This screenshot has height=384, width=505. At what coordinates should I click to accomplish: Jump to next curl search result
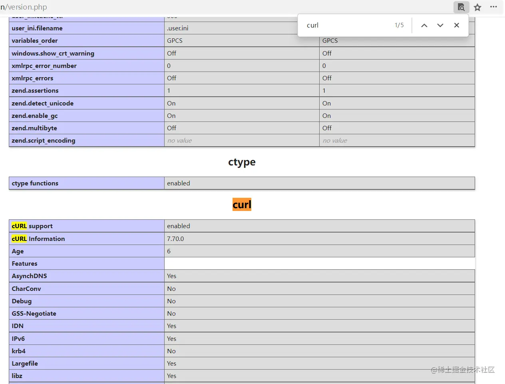pos(440,25)
